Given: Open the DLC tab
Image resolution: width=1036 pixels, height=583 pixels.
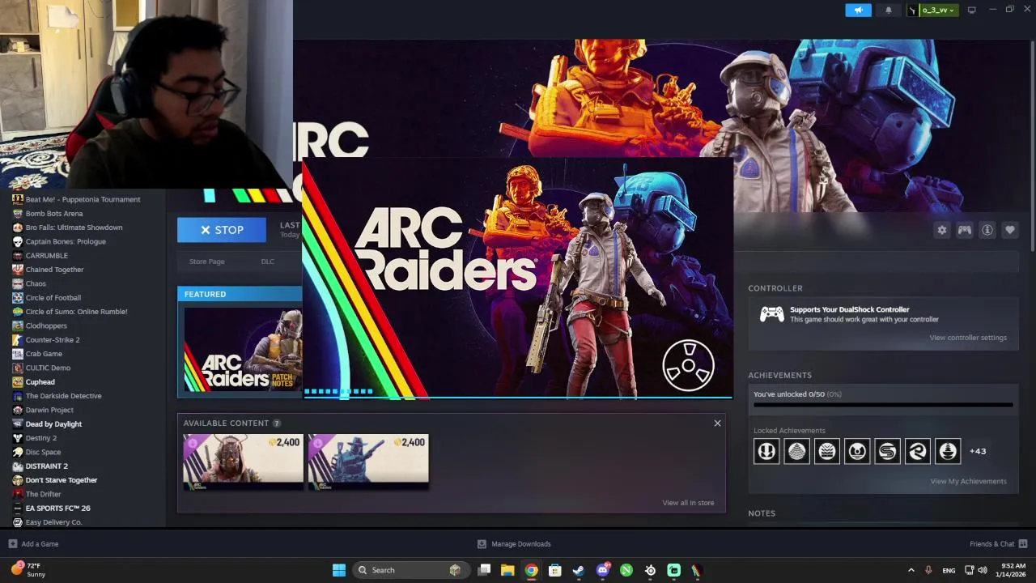Looking at the screenshot, I should (x=268, y=262).
